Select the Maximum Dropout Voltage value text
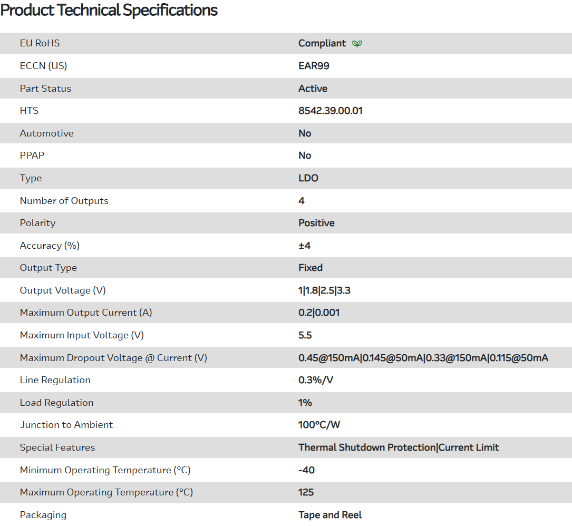Image resolution: width=572 pixels, height=526 pixels. (423, 358)
